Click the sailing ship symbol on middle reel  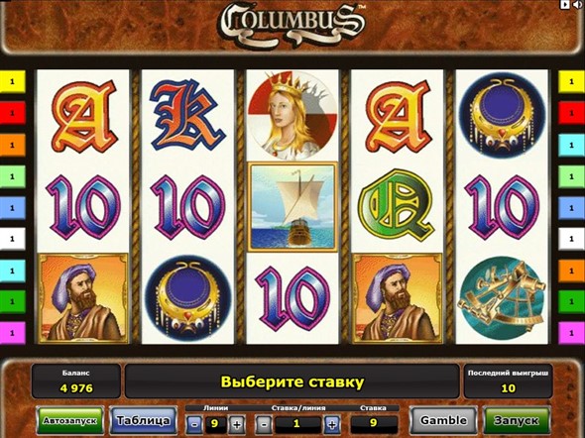pyautogui.click(x=292, y=207)
